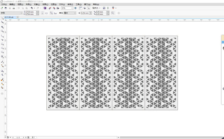Open the 帮助 menu
This screenshot has height=139, width=224.
coord(96,4)
